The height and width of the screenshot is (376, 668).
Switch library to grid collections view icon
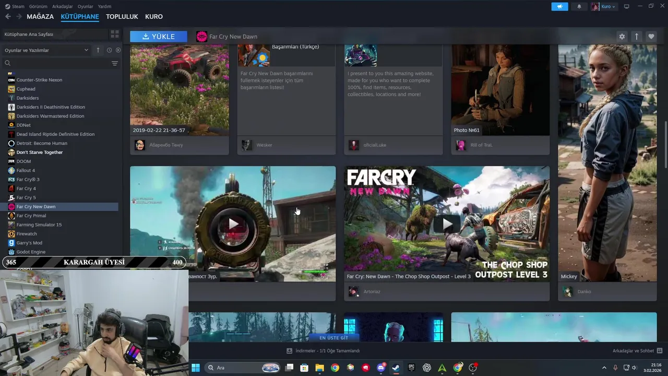pos(115,34)
